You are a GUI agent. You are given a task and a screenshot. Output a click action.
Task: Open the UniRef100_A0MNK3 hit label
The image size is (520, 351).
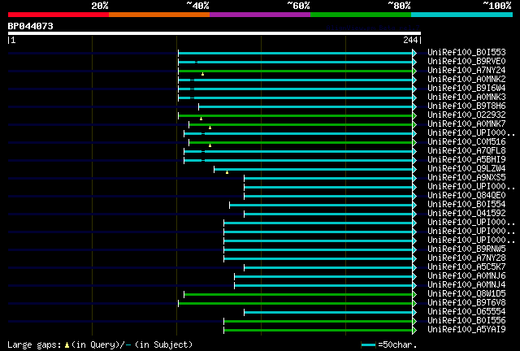click(x=466, y=97)
